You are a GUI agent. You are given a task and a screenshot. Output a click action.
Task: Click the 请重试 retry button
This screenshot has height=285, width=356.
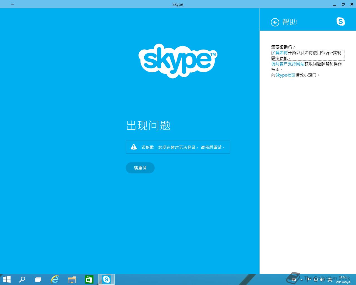[x=140, y=168]
